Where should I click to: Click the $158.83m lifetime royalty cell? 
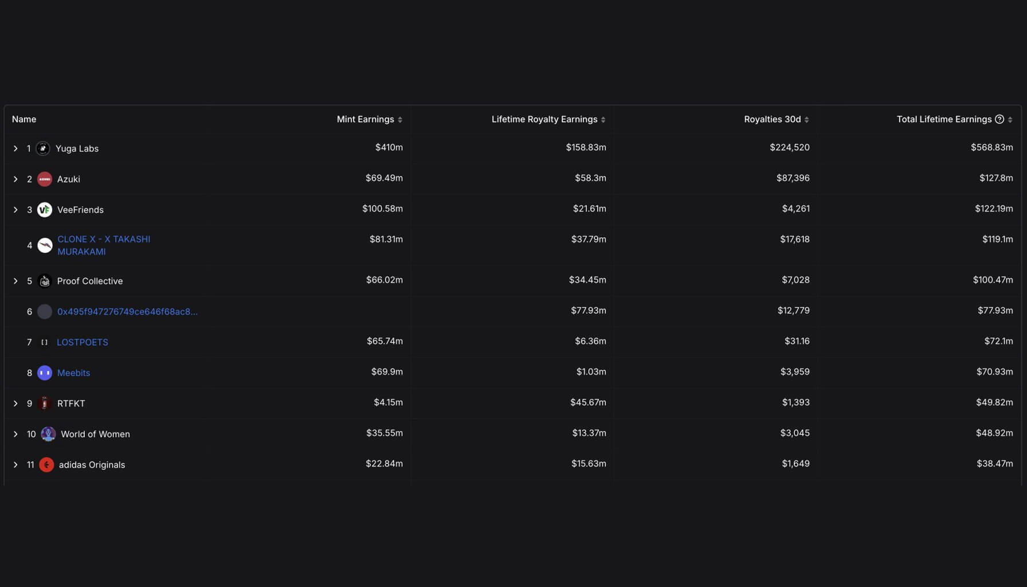(586, 147)
